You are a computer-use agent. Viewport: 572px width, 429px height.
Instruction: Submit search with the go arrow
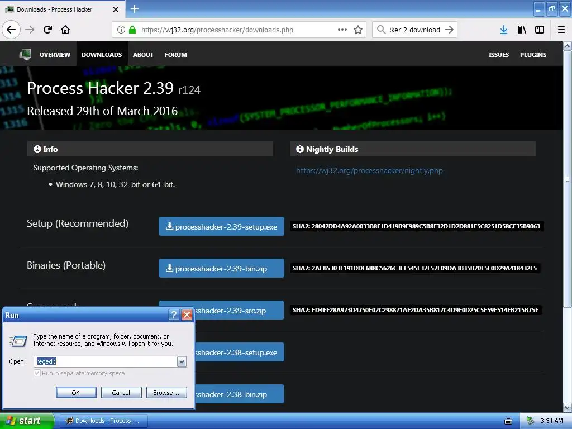pos(449,30)
